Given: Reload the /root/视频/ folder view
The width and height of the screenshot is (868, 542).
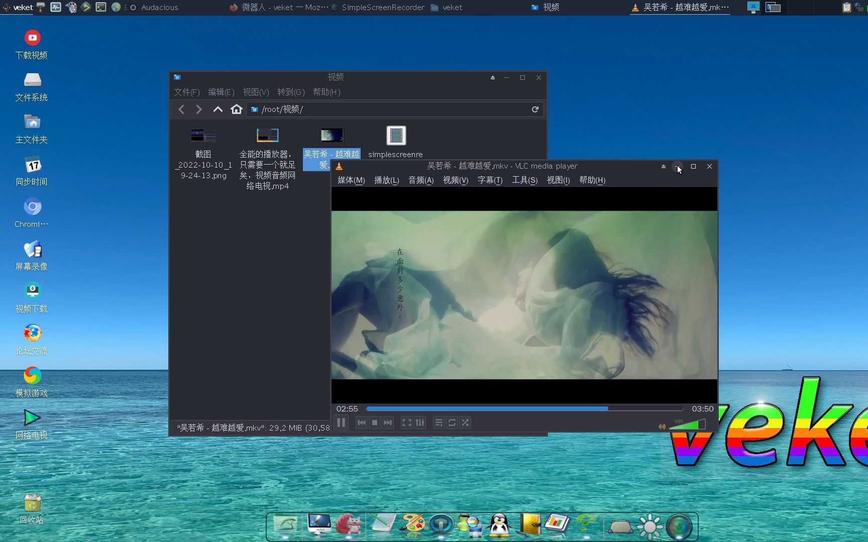Looking at the screenshot, I should coord(535,109).
